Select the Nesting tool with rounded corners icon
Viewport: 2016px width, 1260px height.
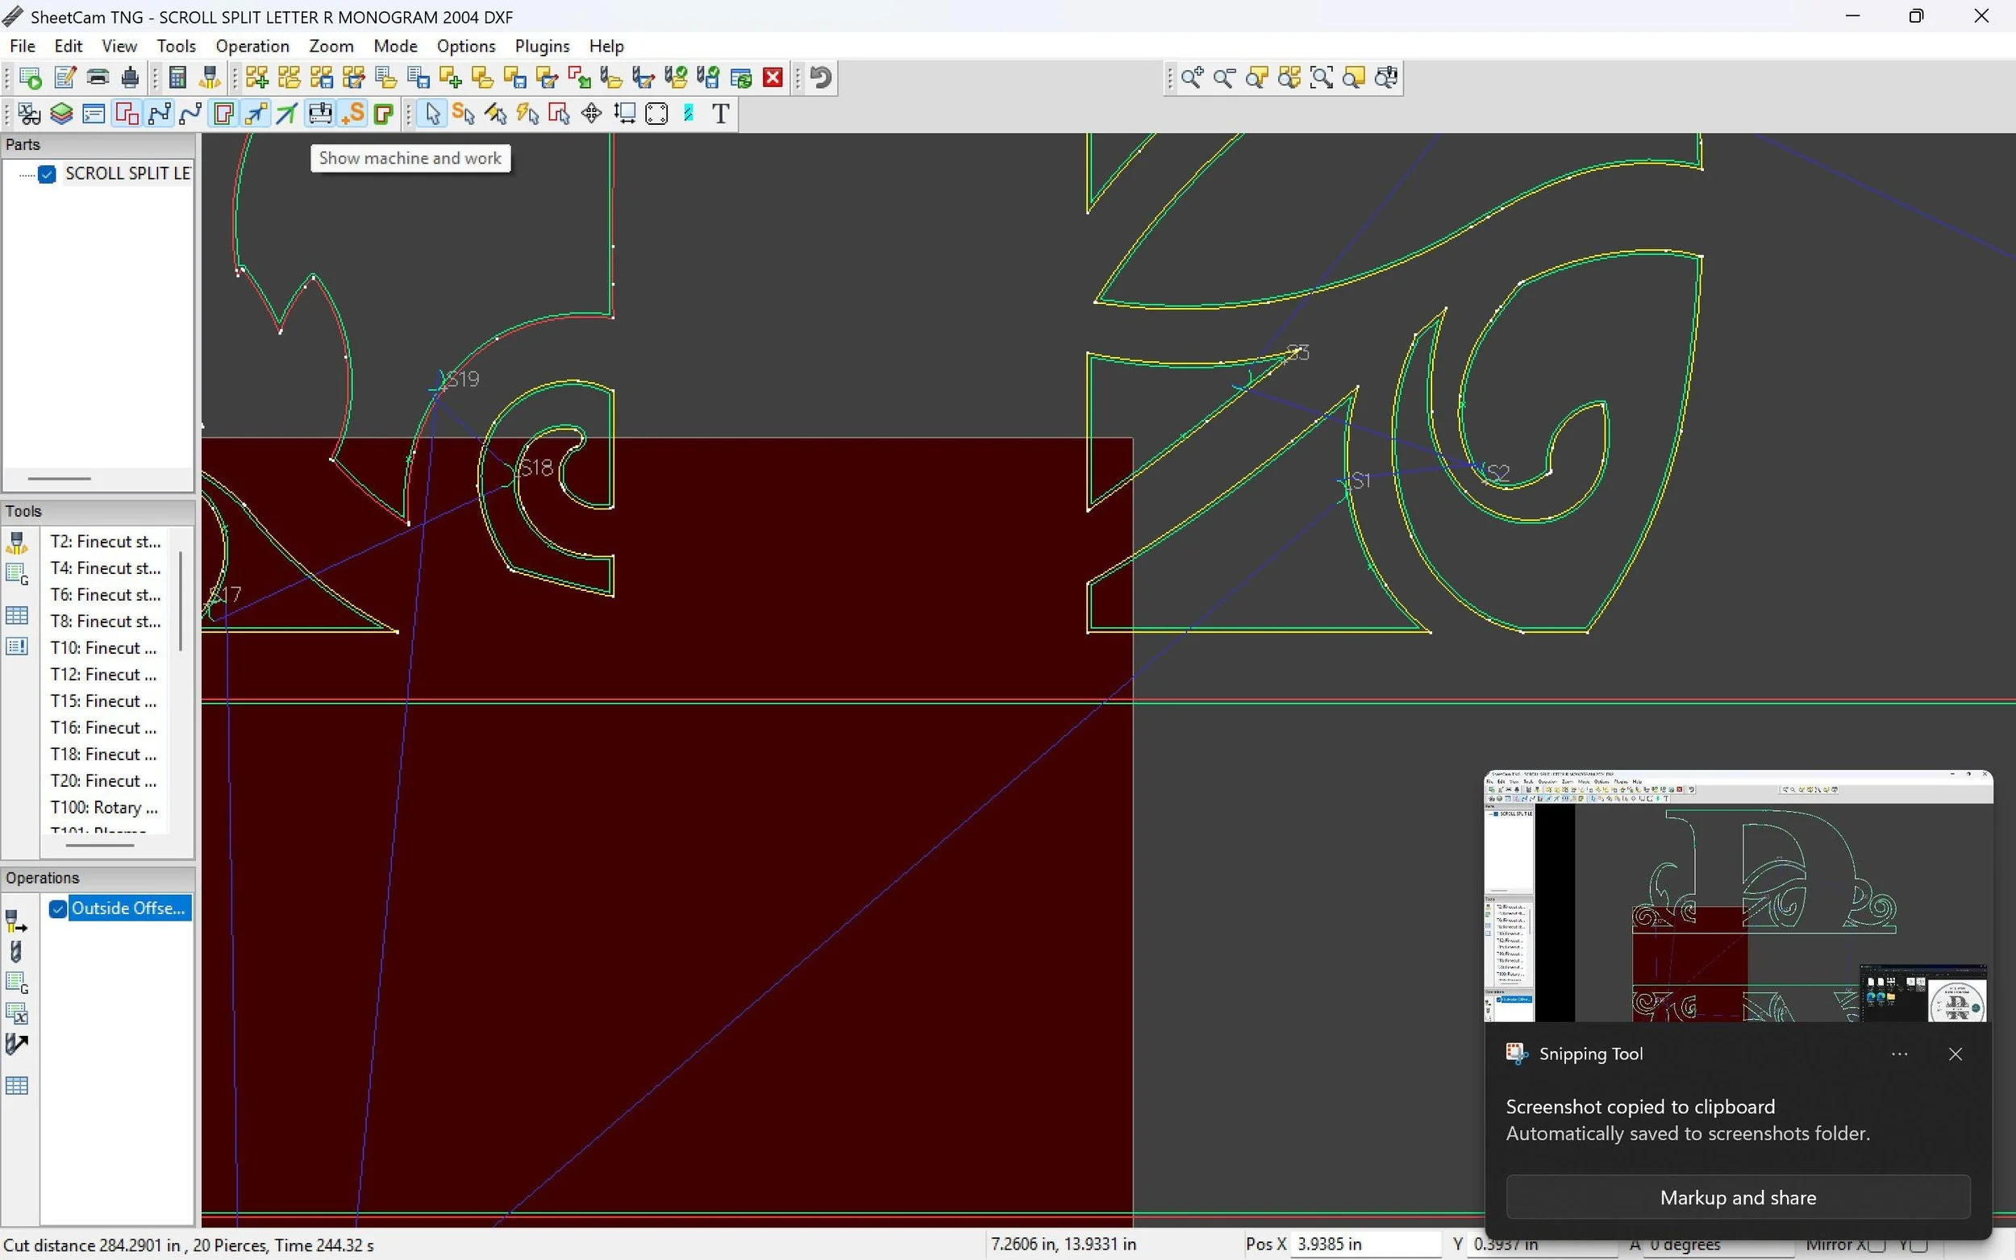656,114
